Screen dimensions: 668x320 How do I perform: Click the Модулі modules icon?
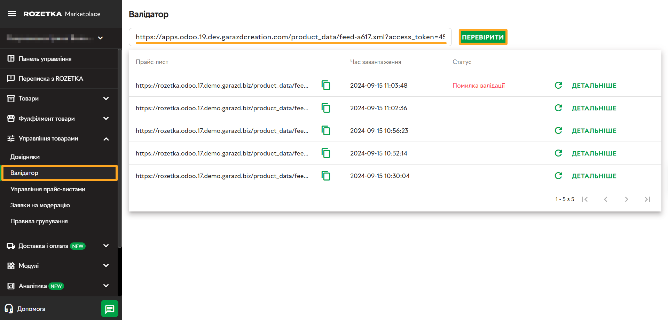(x=11, y=266)
